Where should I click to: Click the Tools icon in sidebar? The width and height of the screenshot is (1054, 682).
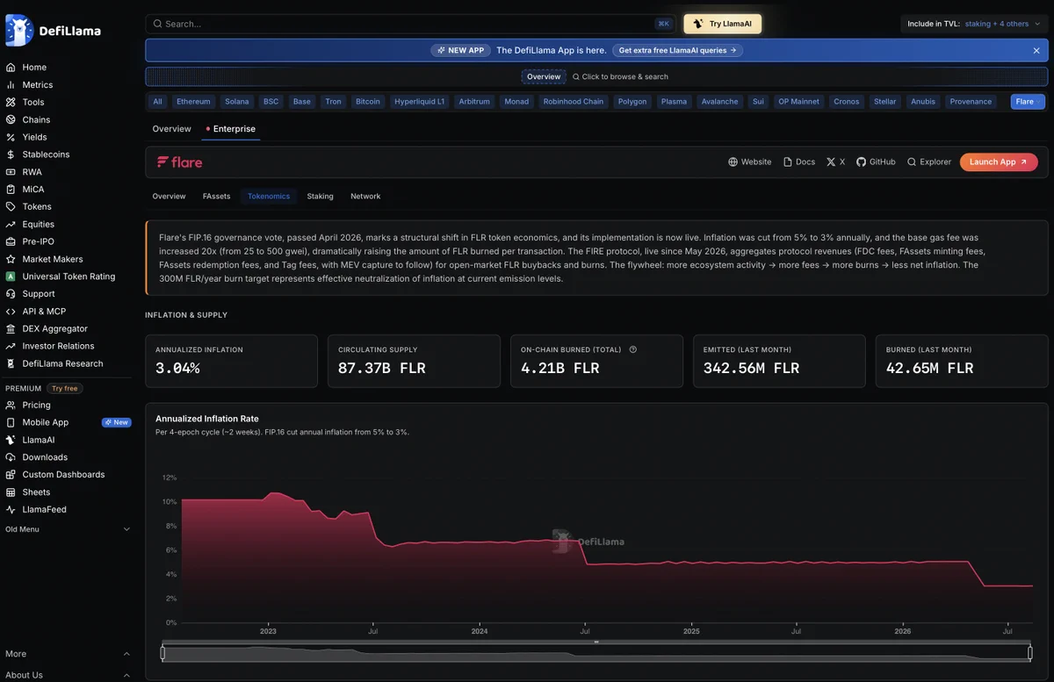click(11, 103)
